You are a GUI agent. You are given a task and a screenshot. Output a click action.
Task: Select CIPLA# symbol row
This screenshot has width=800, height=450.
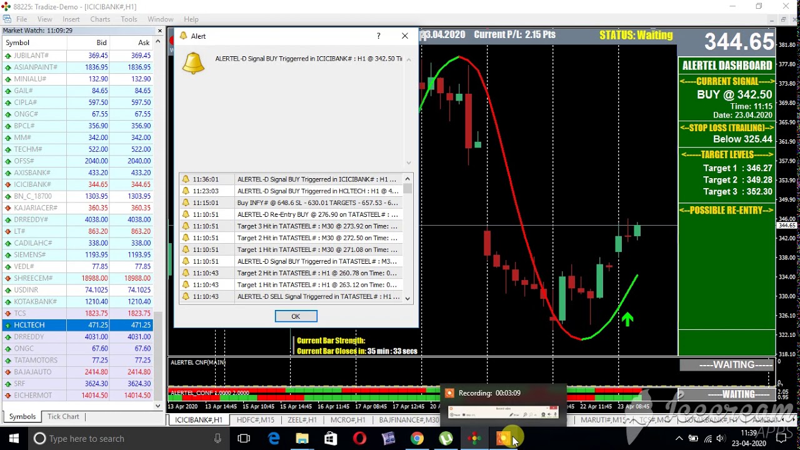(x=77, y=102)
